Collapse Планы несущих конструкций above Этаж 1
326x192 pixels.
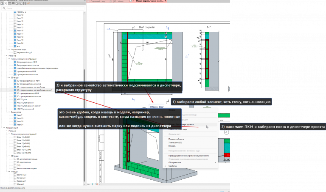pyautogui.click(x=9, y=134)
